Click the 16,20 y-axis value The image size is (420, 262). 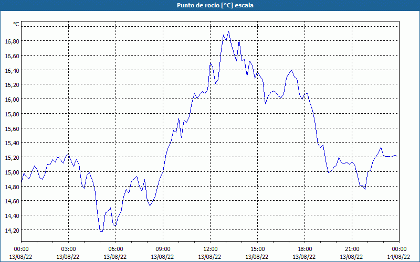click(x=12, y=85)
